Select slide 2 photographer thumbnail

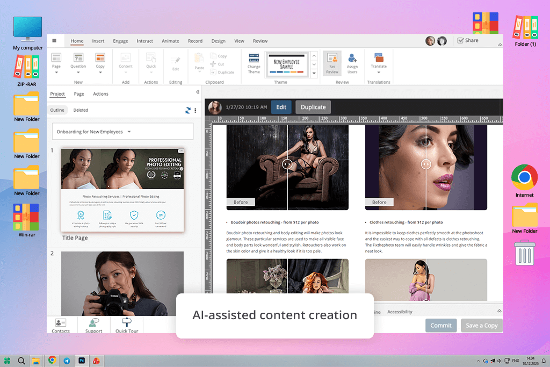click(x=122, y=284)
